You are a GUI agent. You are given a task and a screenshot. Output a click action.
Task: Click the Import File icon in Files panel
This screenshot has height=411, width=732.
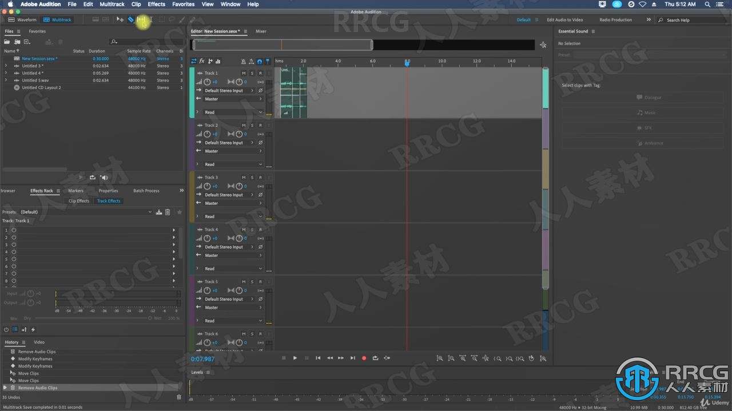click(x=17, y=42)
